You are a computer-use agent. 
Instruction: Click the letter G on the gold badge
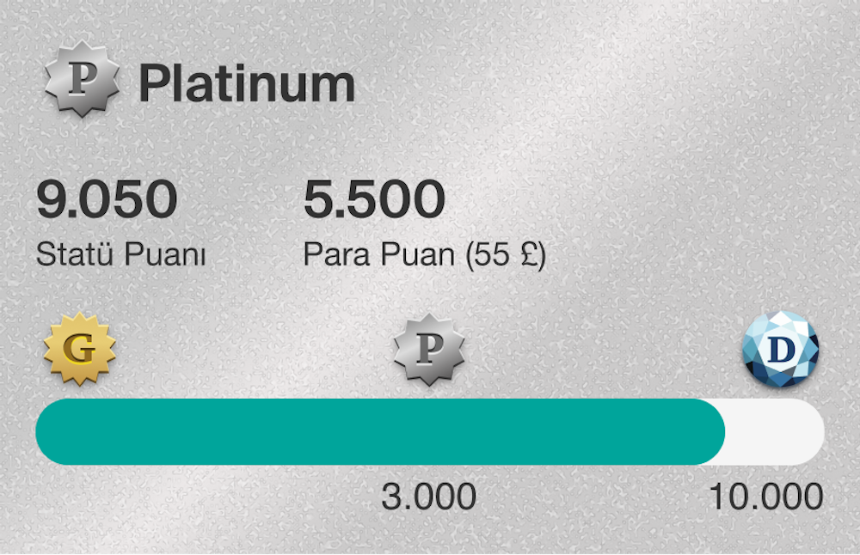(x=80, y=350)
